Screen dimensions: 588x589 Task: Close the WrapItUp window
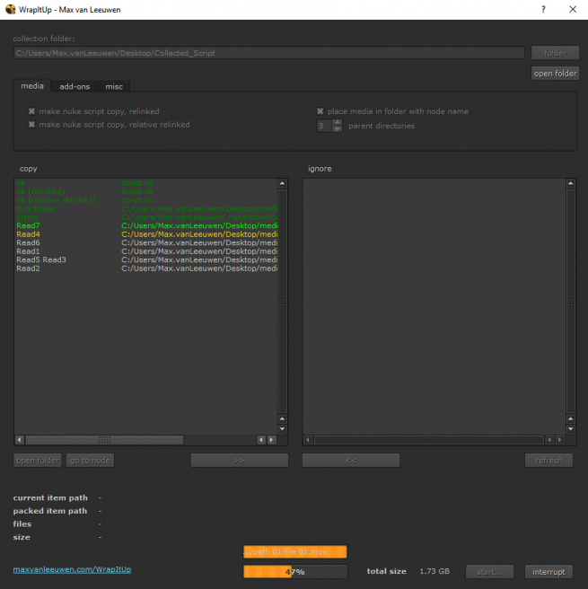(x=573, y=9)
